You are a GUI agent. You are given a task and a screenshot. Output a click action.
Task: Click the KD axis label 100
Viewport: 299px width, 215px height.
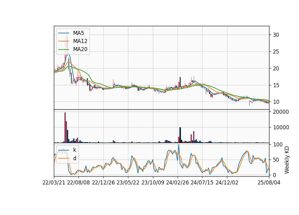278,145
